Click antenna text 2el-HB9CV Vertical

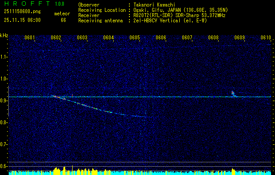(157, 21)
